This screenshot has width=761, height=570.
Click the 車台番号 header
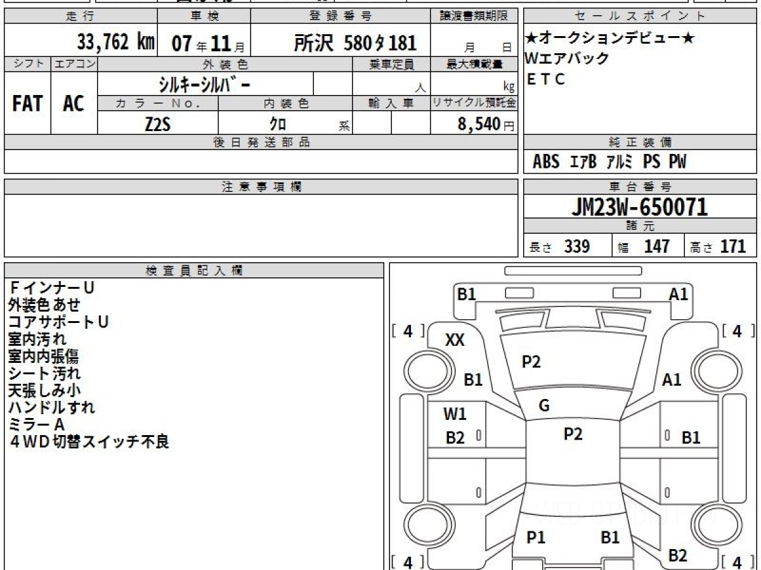(x=640, y=187)
